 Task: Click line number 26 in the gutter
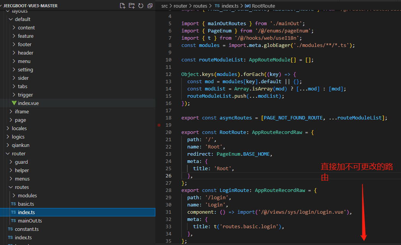click(168, 176)
